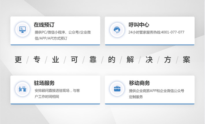Click the character 方 in the slogan
205x124 pixels.
167,59
